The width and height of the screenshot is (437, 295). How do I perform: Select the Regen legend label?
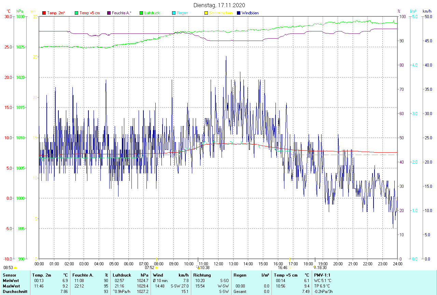pyautogui.click(x=182, y=13)
